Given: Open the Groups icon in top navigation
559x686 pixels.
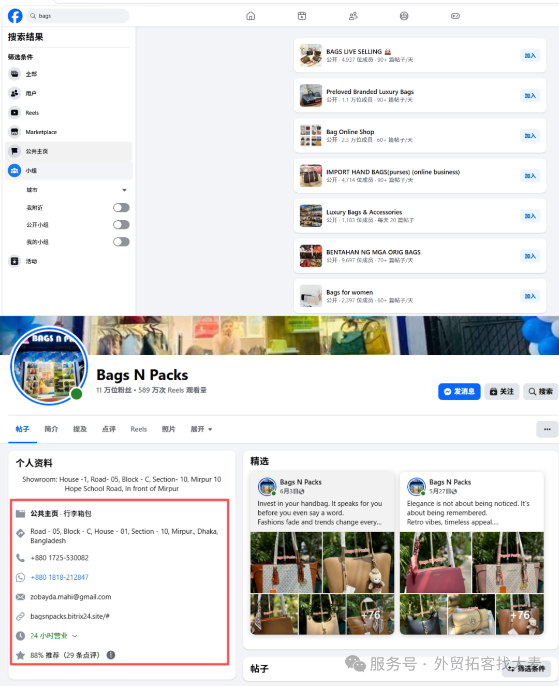Looking at the screenshot, I should pos(404,16).
